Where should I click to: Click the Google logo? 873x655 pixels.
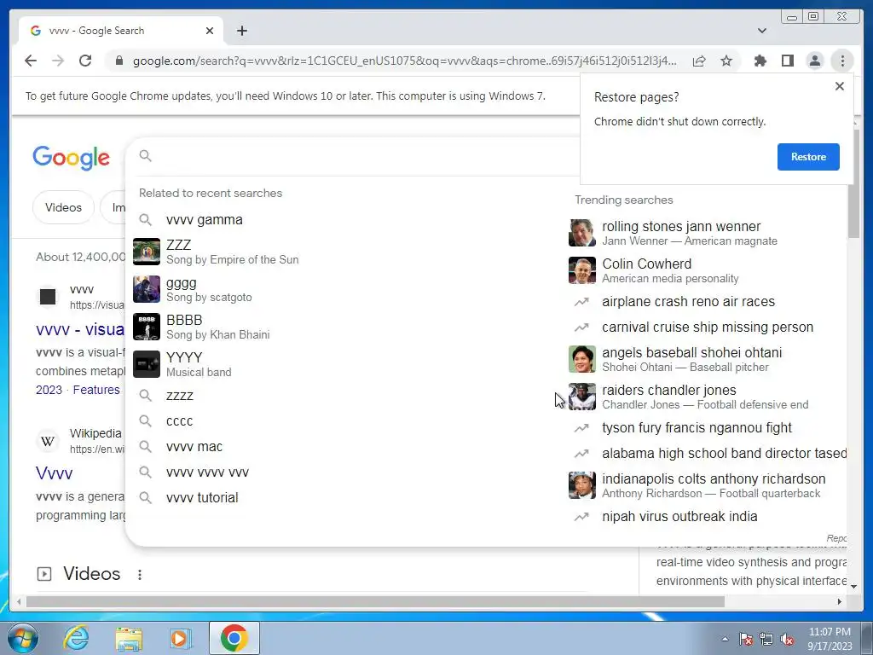coord(72,158)
